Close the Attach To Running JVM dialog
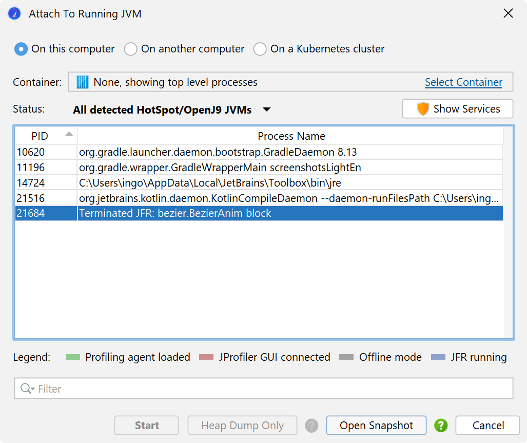The height and width of the screenshot is (443, 527). point(508,13)
